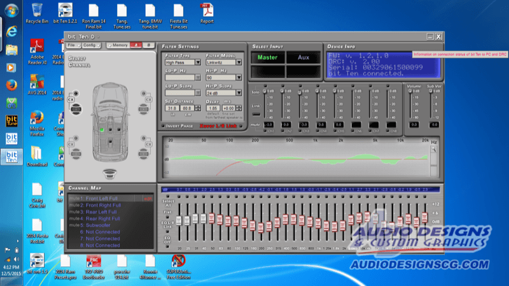
Task: Toggle the EQ L/R Link indicator
Action: pos(167,231)
